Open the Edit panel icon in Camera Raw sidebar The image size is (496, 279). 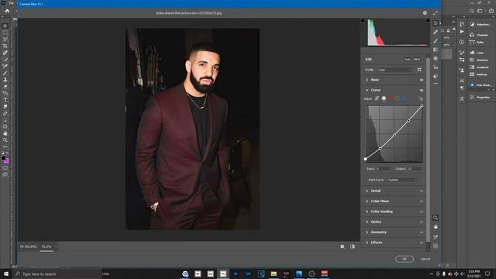coord(436,23)
